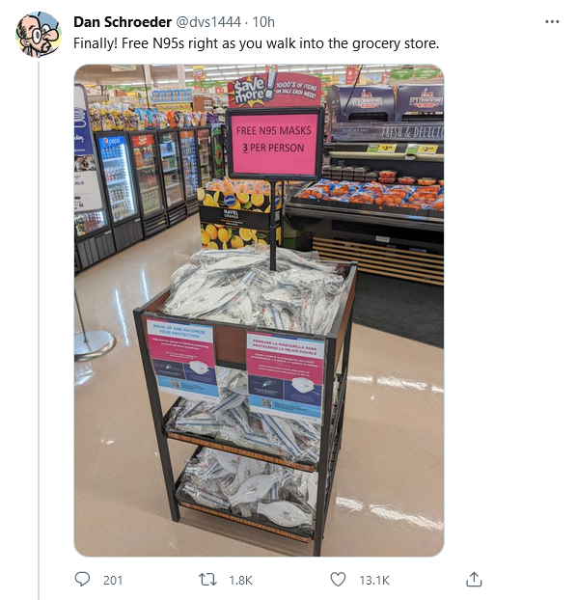Visit the @dvs1444 handle link
The width and height of the screenshot is (577, 600).
pyautogui.click(x=207, y=22)
